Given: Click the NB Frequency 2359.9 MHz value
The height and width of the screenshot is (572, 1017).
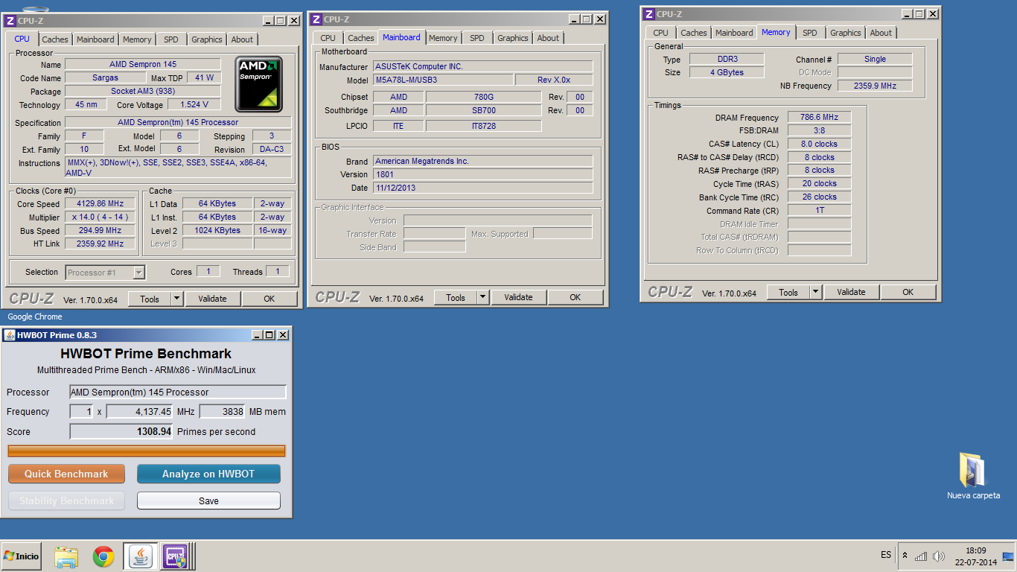Looking at the screenshot, I should tap(875, 86).
